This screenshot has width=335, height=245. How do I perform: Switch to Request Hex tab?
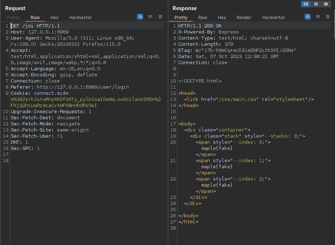point(54,18)
